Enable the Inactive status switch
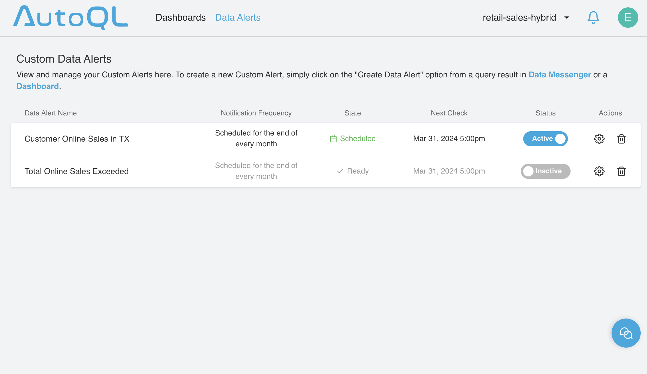This screenshot has width=647, height=374. [x=545, y=171]
